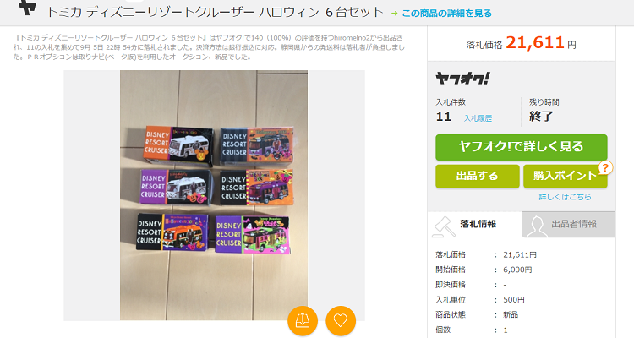This screenshot has width=634, height=338.
Task: Click the green arrow beside この商品の詳細を見る
Action: 394,14
